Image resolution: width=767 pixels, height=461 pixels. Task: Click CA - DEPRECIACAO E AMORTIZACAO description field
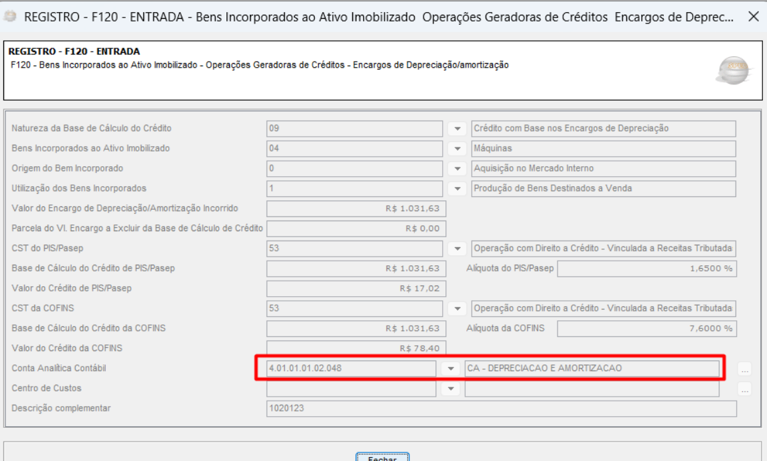[x=592, y=369]
